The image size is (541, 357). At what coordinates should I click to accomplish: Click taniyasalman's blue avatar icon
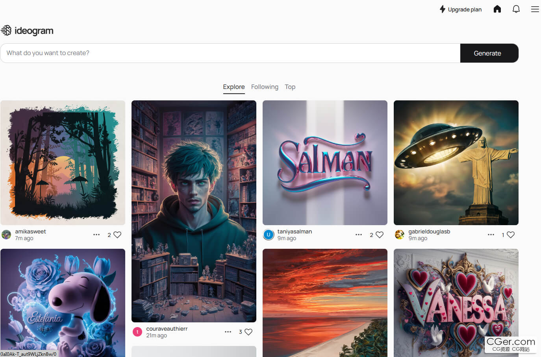click(269, 235)
